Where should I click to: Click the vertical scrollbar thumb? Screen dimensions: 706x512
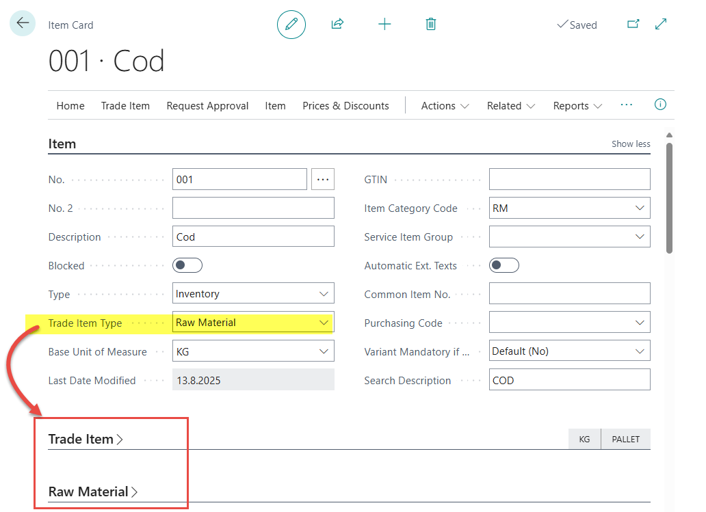669,198
